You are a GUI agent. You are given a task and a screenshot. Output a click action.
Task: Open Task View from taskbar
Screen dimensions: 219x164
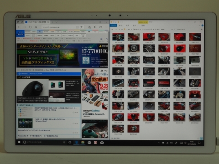click(x=70, y=142)
